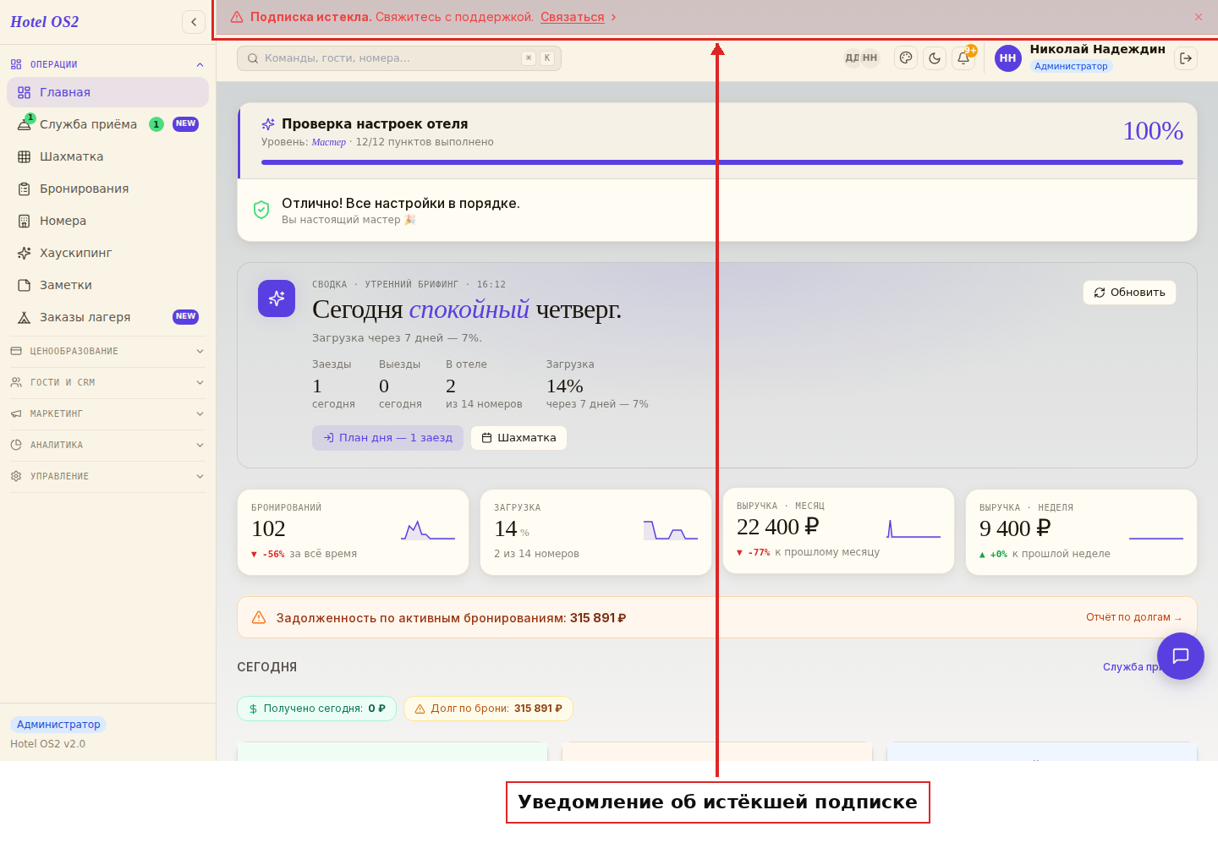Click the Шахматка grid icon in the sidebar

25,156
